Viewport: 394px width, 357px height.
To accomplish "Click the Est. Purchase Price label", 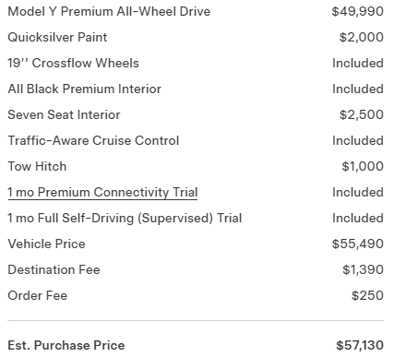I will click(x=66, y=346).
